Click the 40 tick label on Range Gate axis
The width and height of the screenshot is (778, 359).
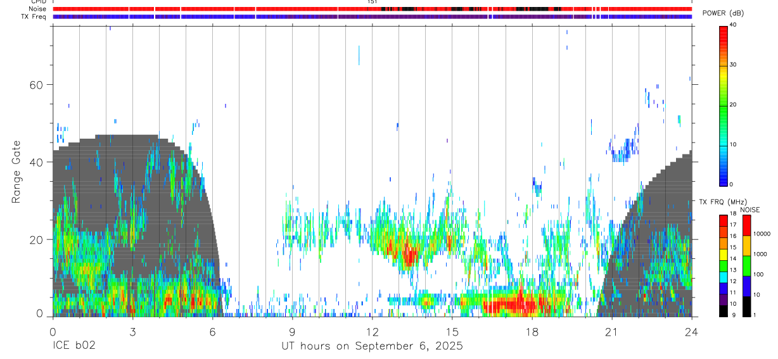[37, 162]
